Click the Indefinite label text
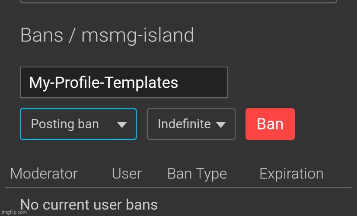This screenshot has height=216, width=357. [x=184, y=124]
